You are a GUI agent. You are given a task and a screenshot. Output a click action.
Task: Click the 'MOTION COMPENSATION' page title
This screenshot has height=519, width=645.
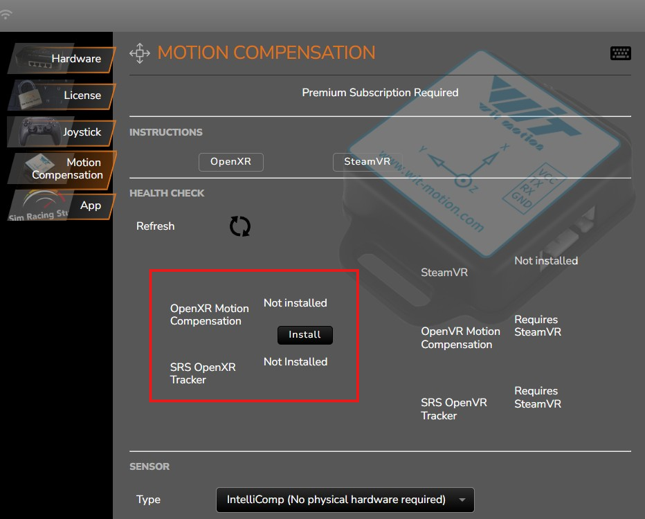(x=266, y=53)
